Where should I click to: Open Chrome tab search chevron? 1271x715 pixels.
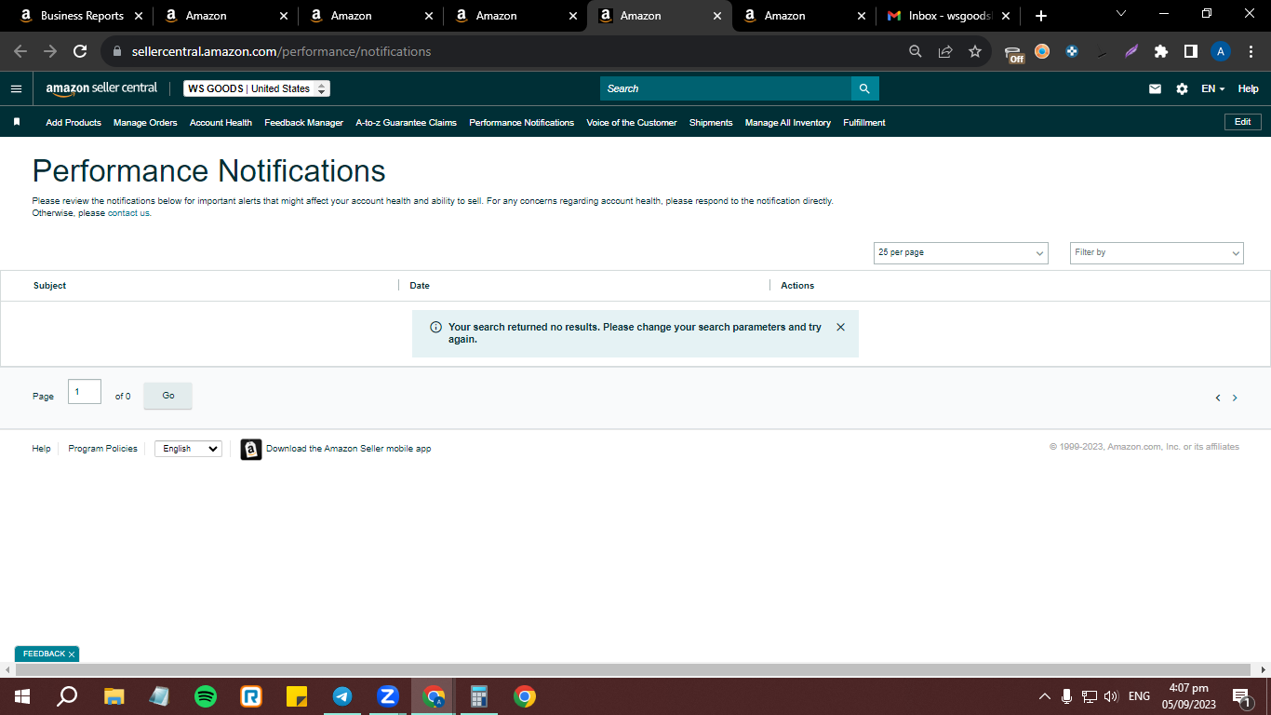click(x=1120, y=14)
